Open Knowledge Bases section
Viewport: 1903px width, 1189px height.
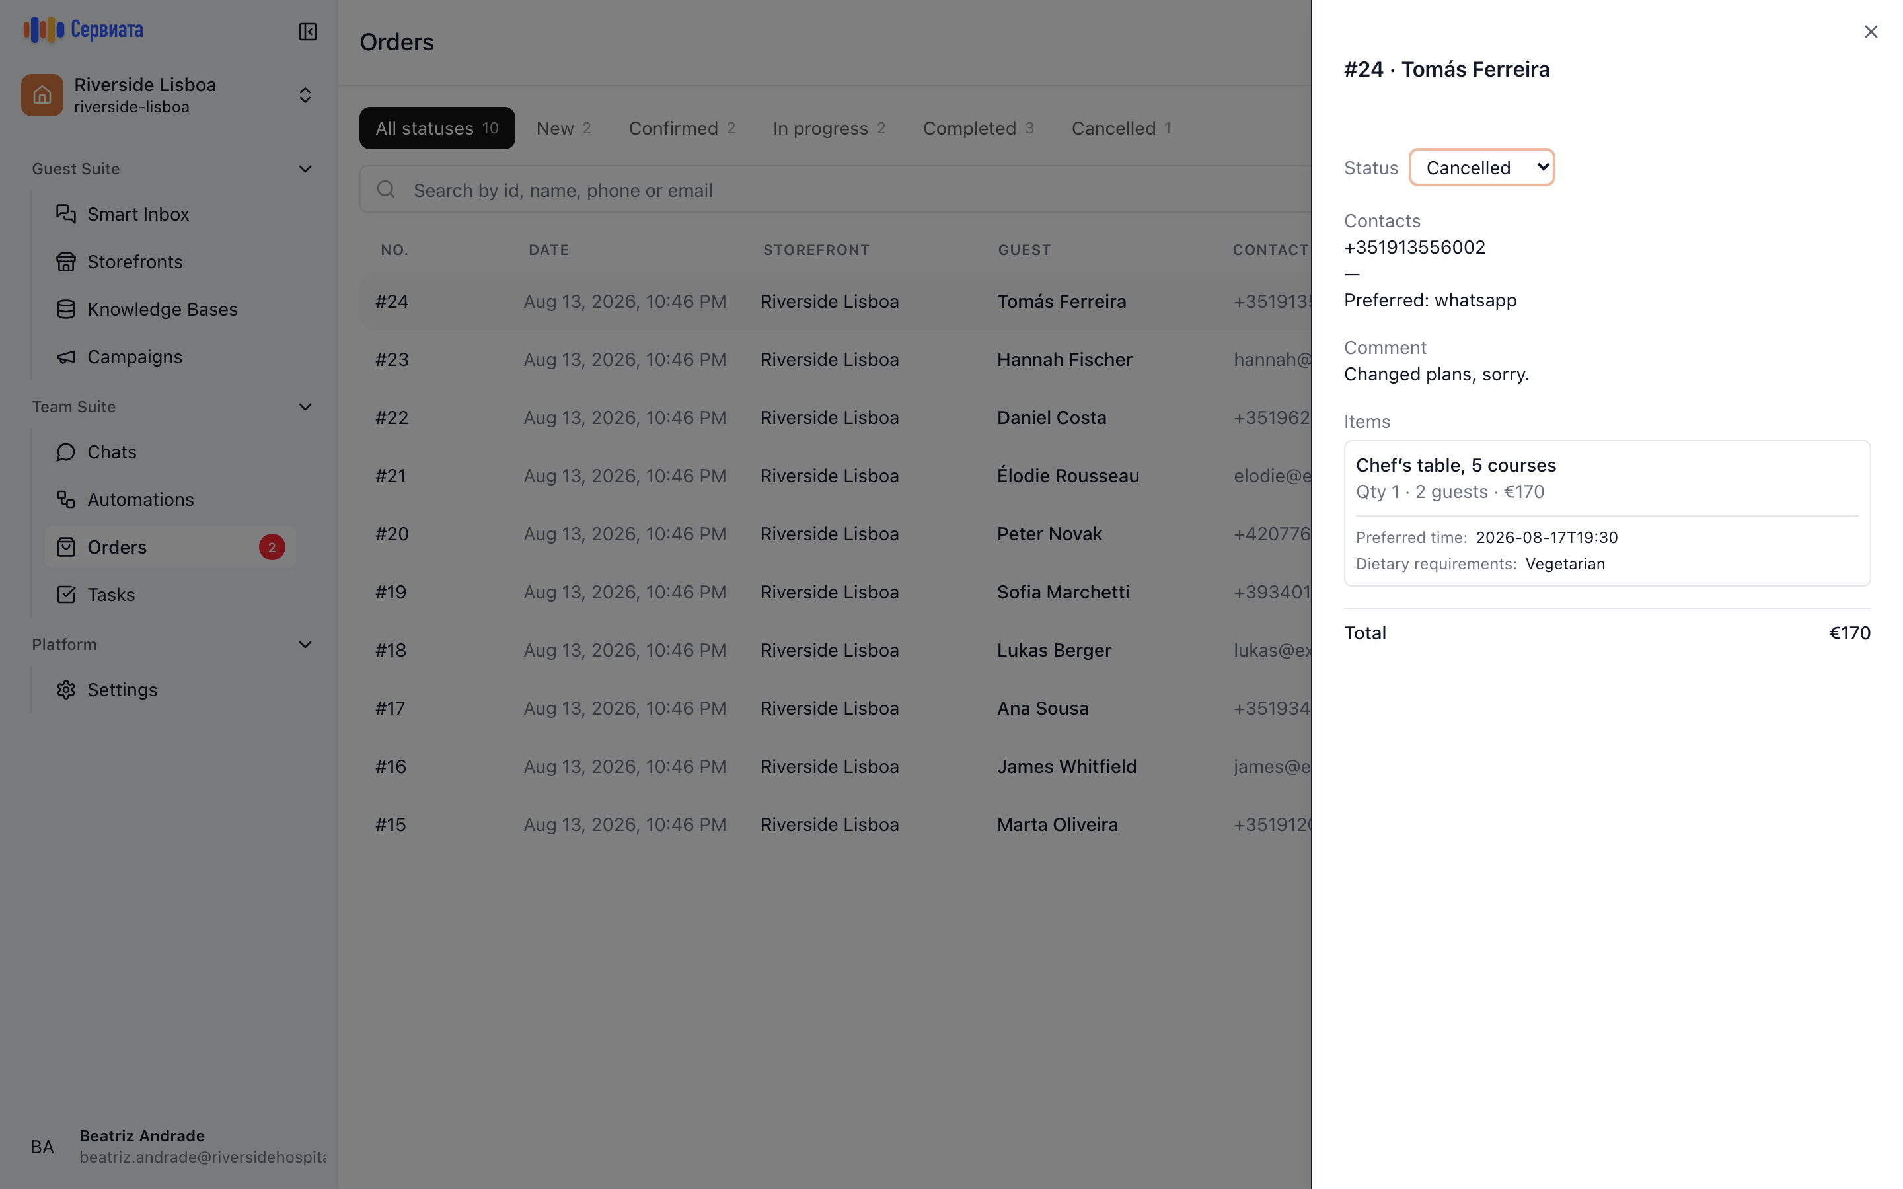pyautogui.click(x=170, y=309)
